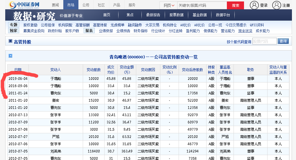Viewport: 296px width, 160px height.
Task: Click the blue 查询 button
Action: [283, 41]
